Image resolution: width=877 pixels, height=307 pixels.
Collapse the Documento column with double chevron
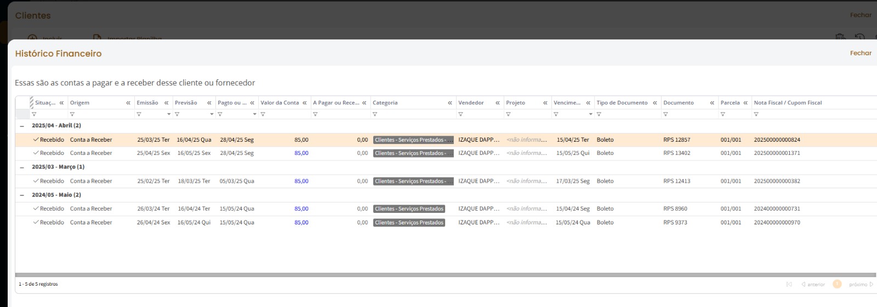712,103
